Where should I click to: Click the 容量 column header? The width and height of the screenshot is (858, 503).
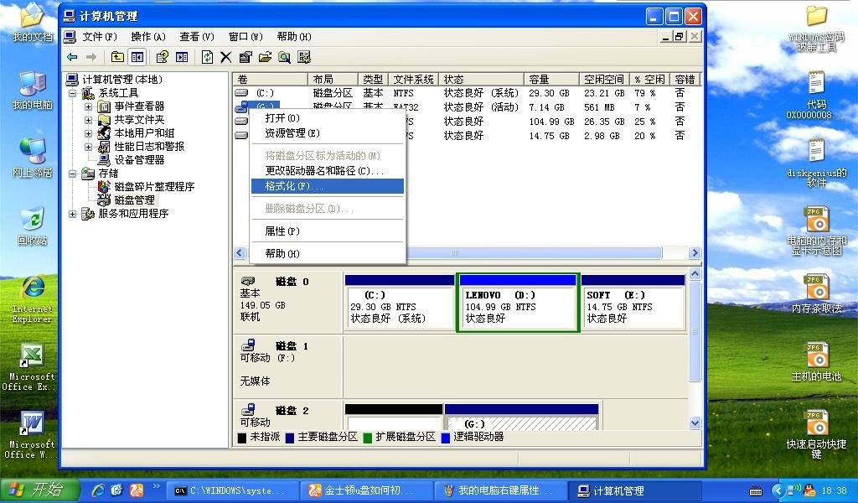coord(540,79)
